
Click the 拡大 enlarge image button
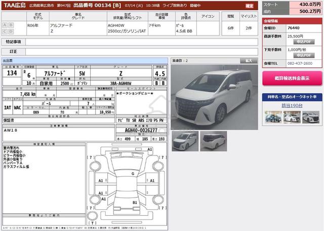(249, 61)
